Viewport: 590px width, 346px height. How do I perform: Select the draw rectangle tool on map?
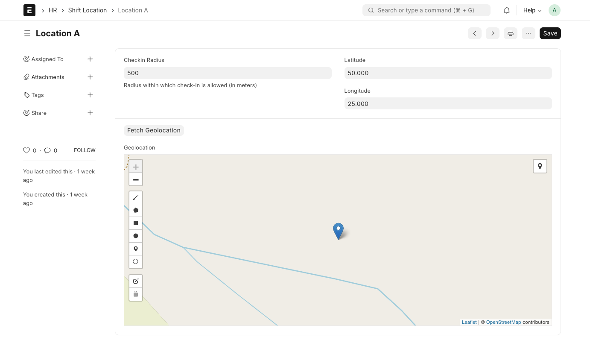pyautogui.click(x=136, y=223)
